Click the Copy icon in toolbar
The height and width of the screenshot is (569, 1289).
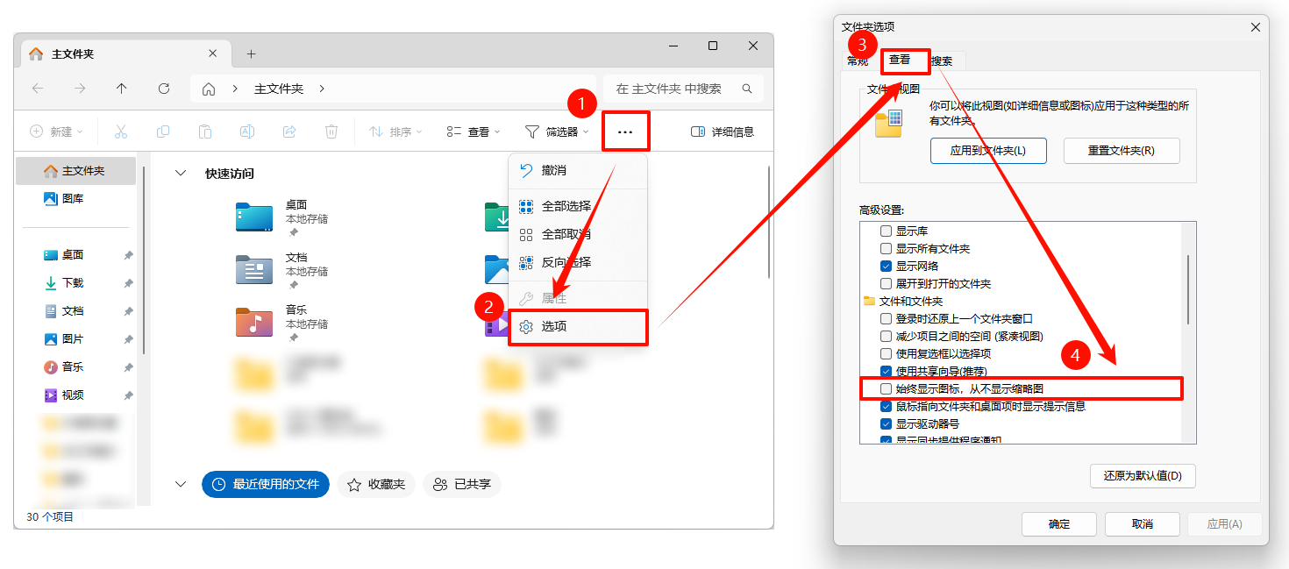point(163,132)
